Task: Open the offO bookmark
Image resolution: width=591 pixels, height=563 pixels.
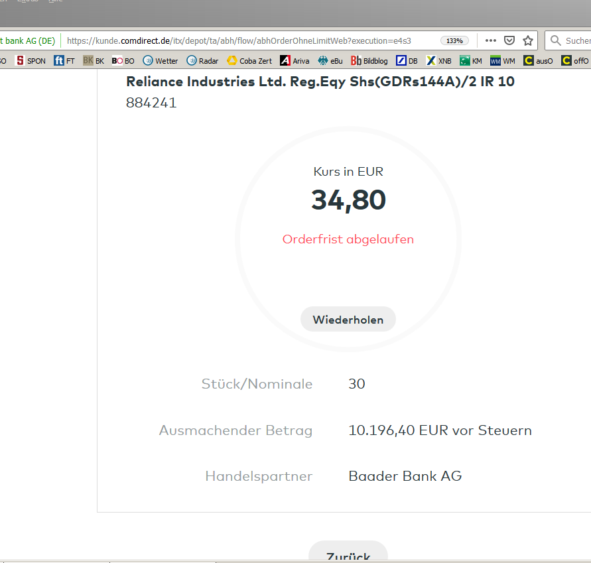Action: 575,60
